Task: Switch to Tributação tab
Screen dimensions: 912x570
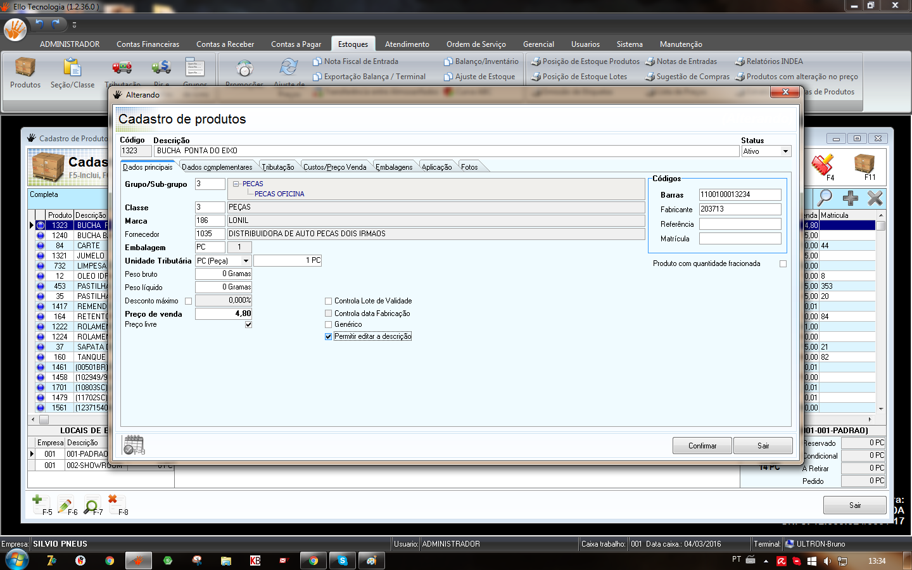Action: click(x=278, y=167)
